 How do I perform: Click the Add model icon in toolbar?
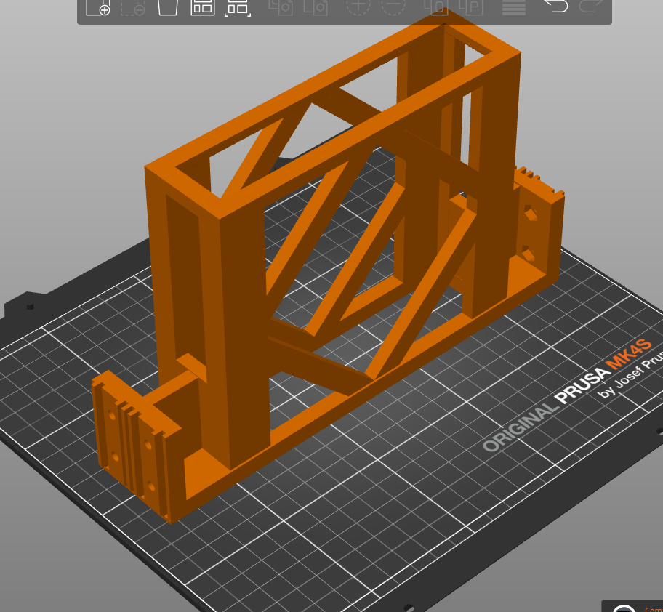click(x=97, y=7)
